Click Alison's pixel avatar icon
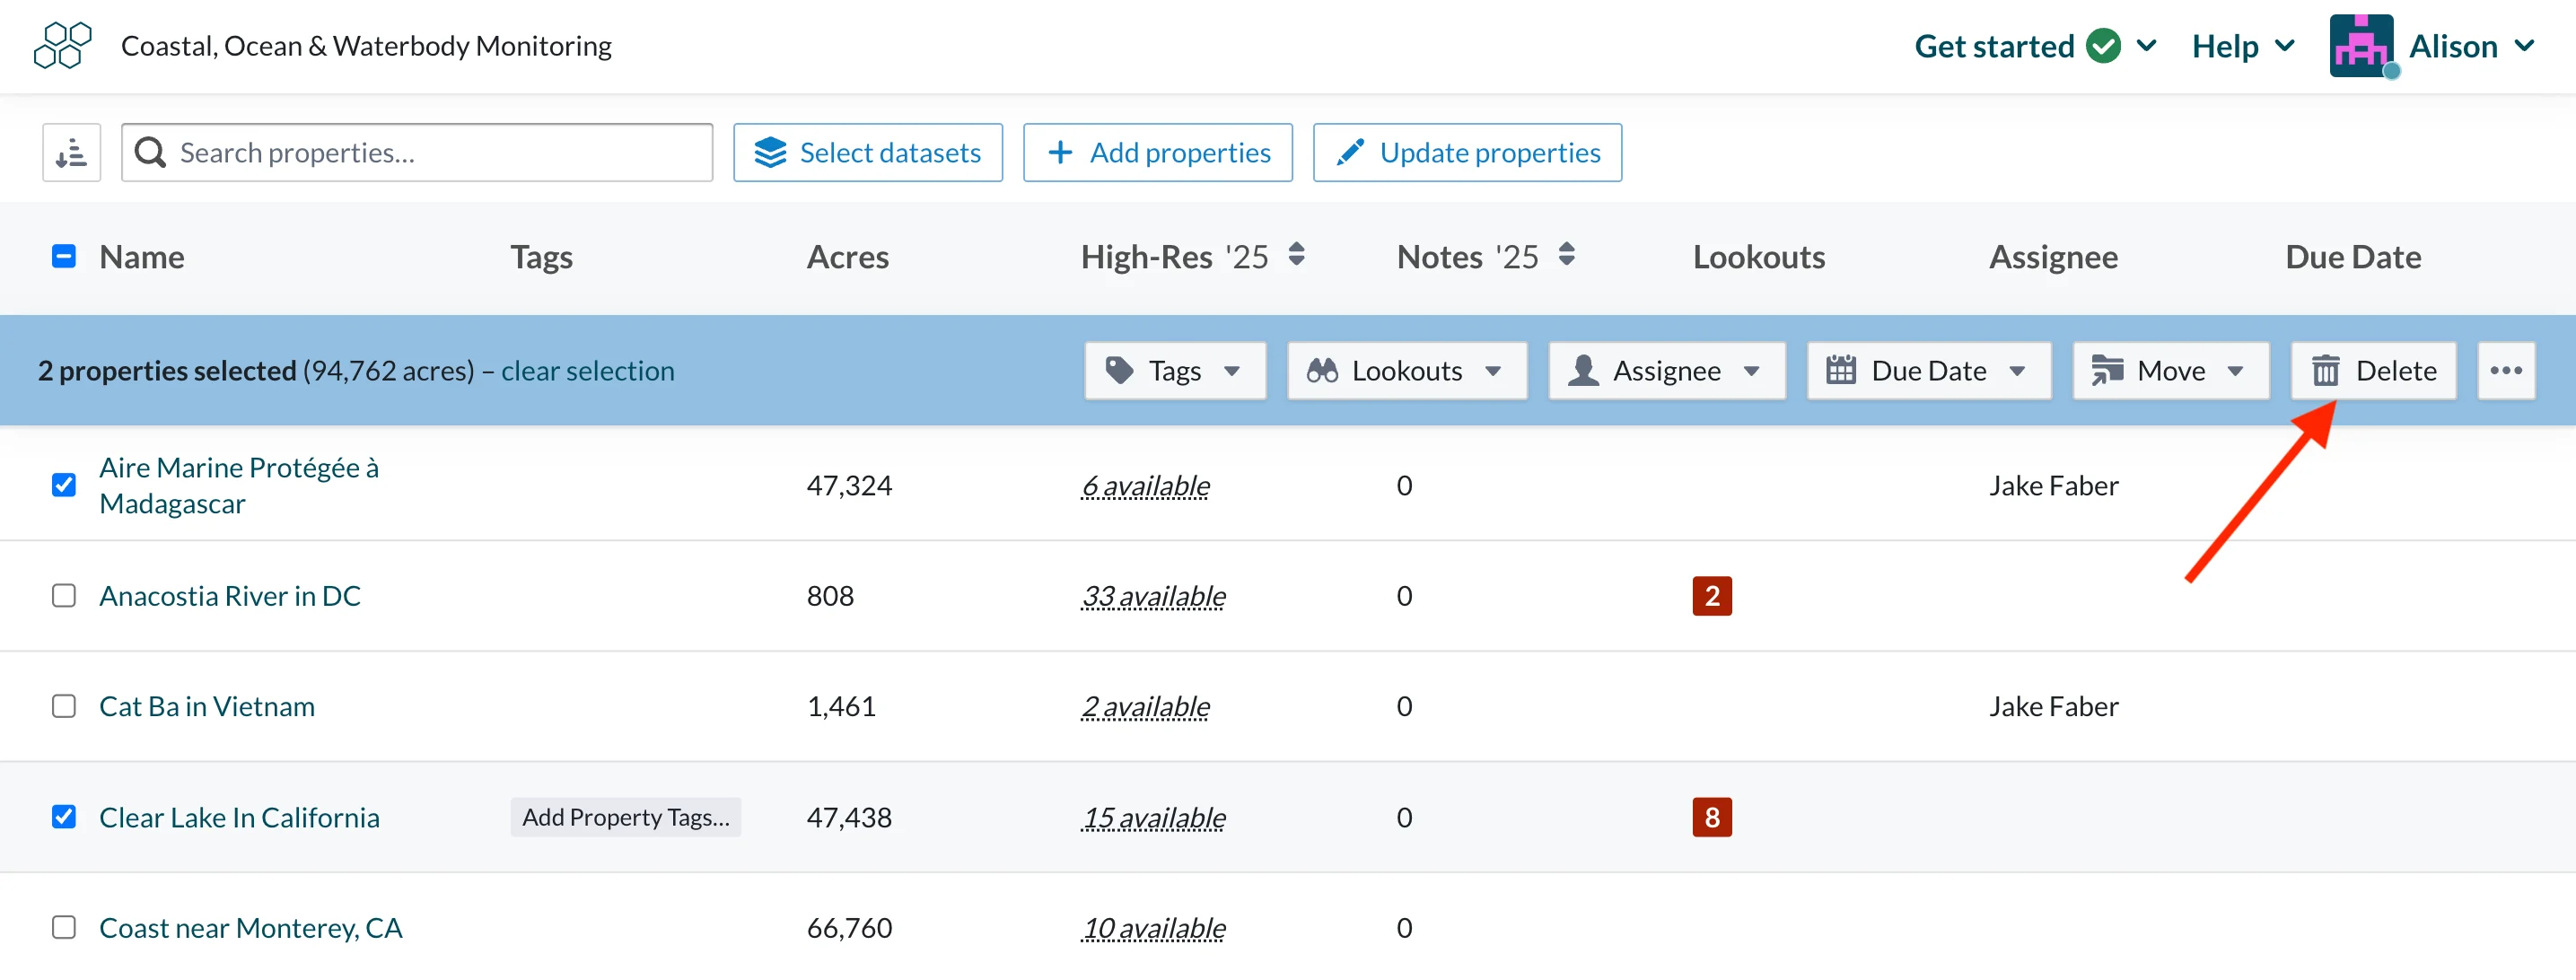The width and height of the screenshot is (2576, 980). (2362, 46)
